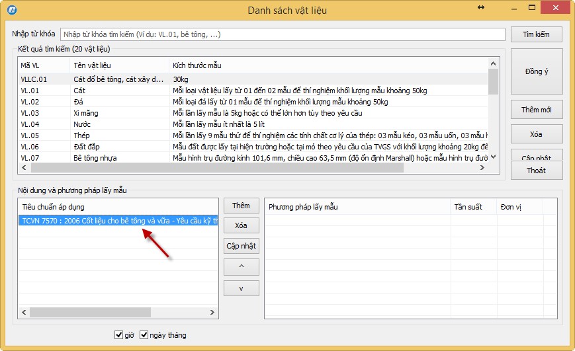Confirm with the "Đồng ý" button
This screenshot has width=575, height=351.
click(537, 71)
